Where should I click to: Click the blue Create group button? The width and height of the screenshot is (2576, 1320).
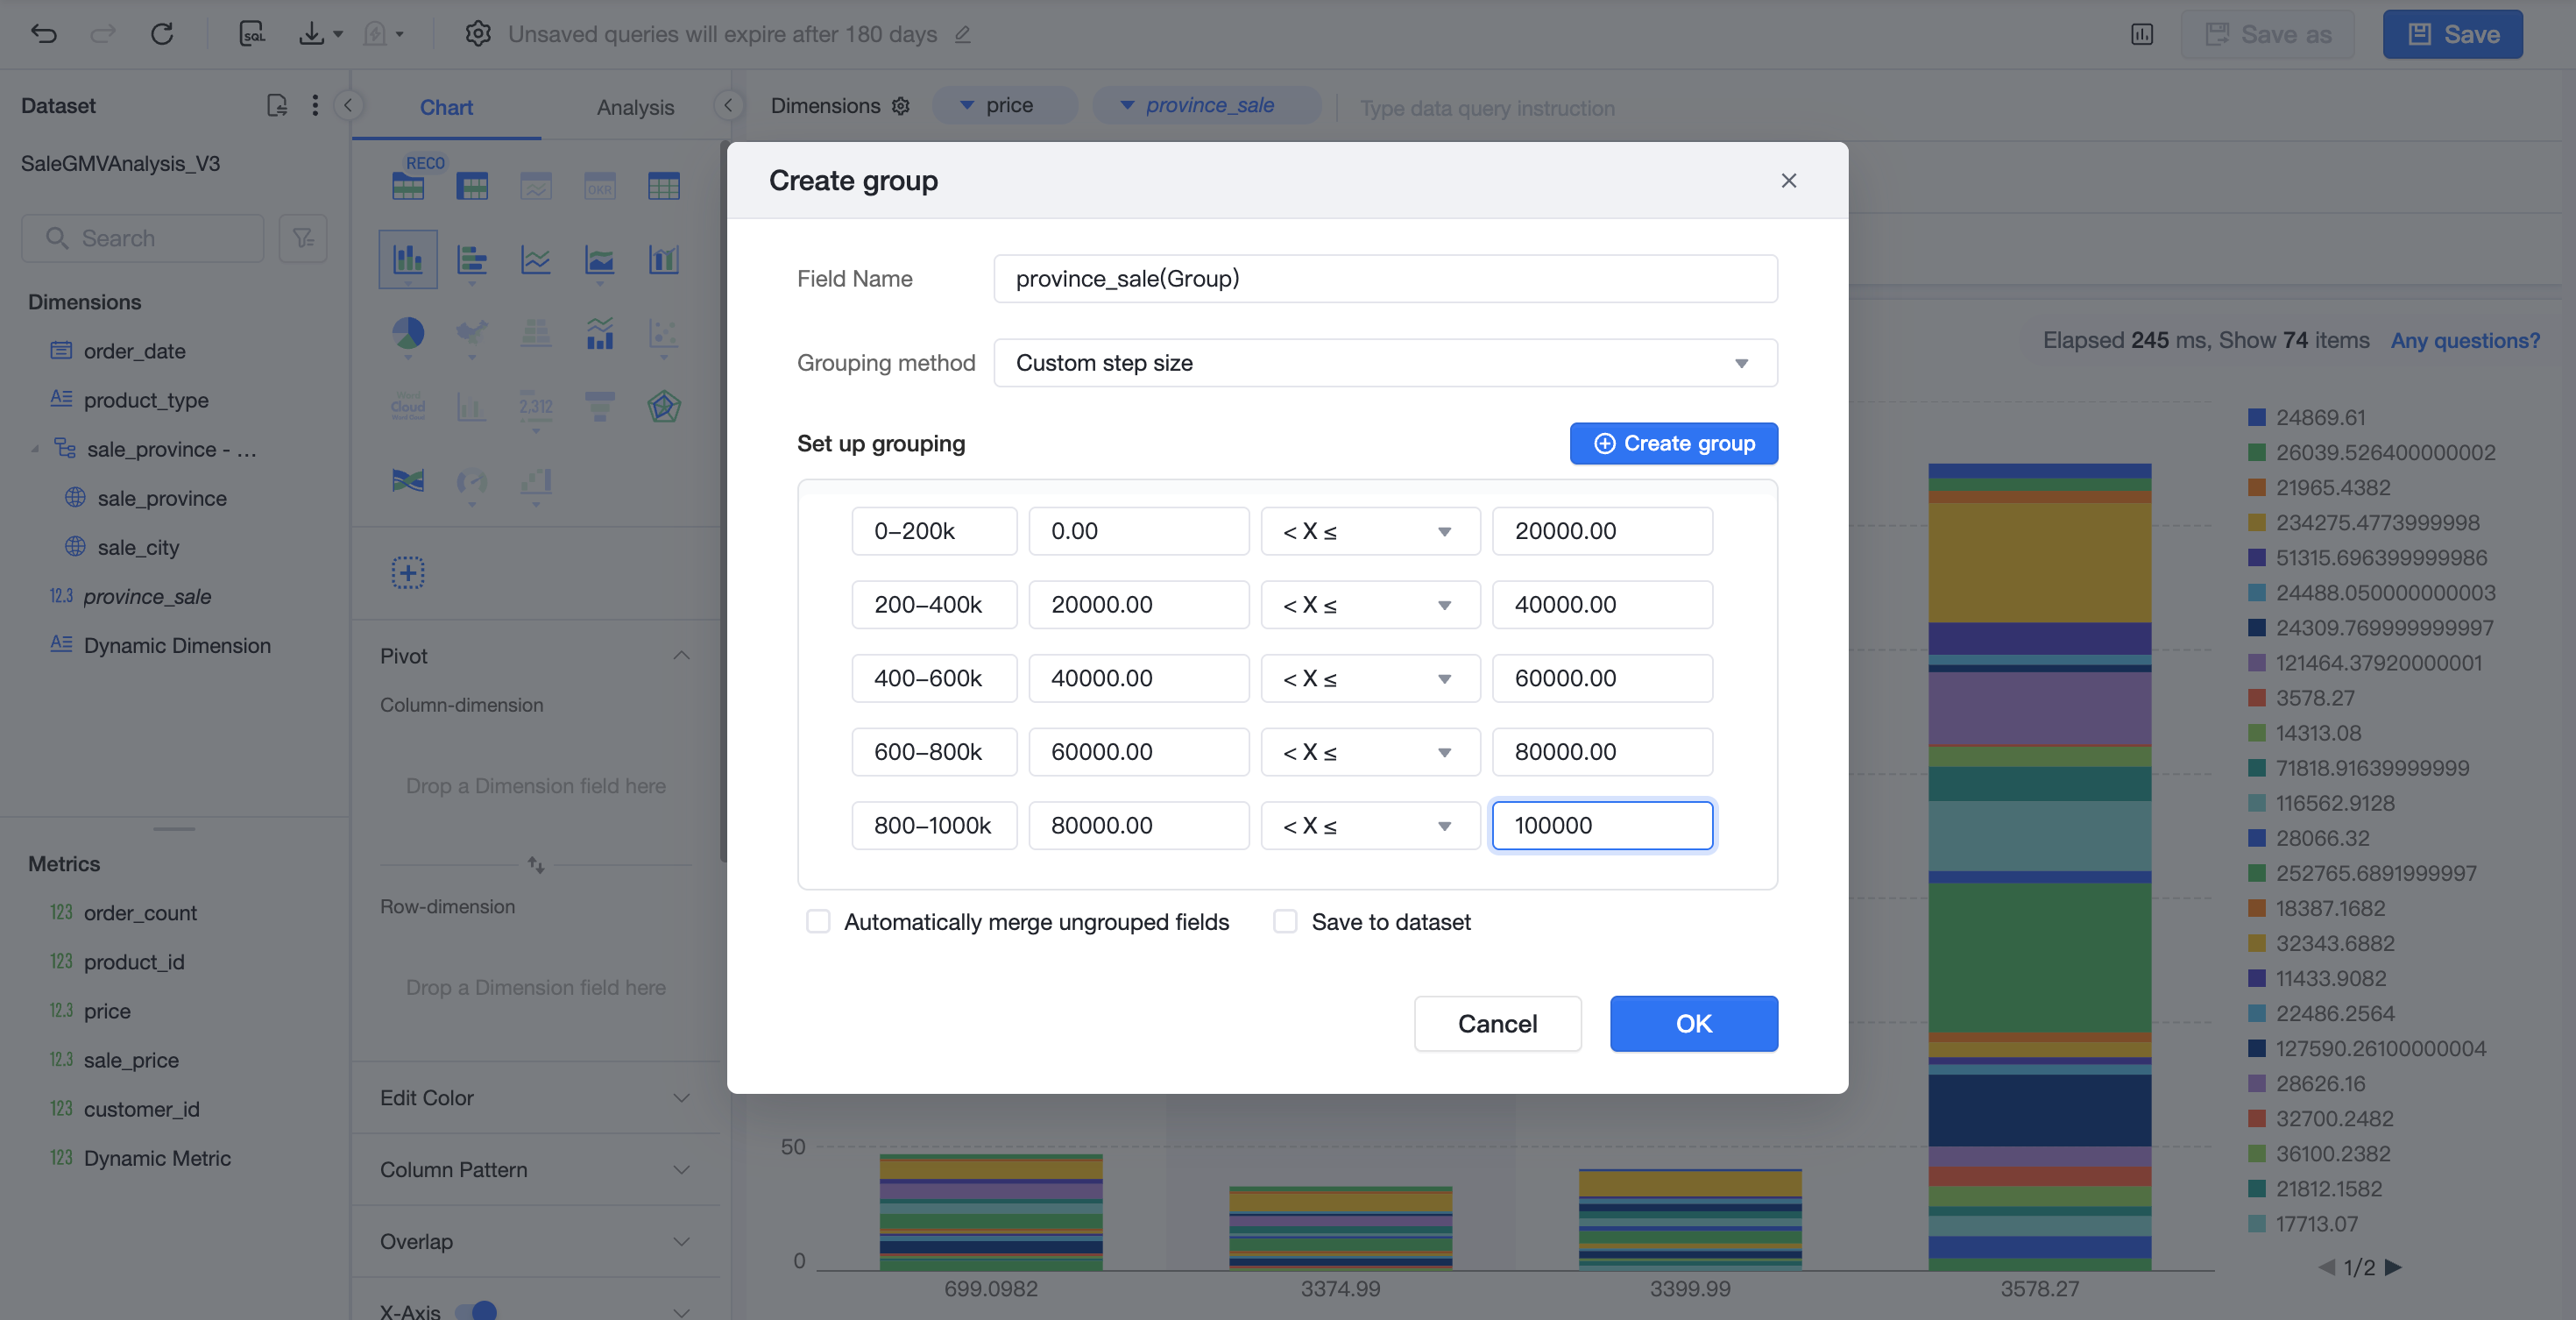tap(1673, 443)
